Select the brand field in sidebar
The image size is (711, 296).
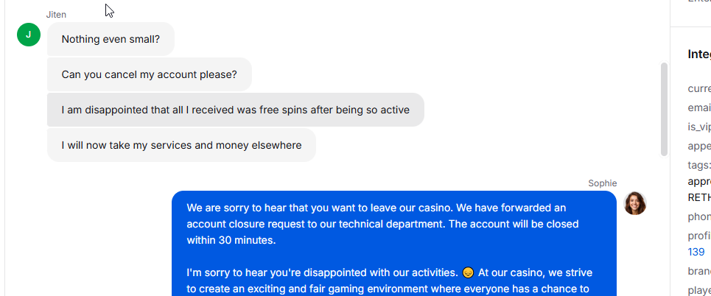click(699, 271)
